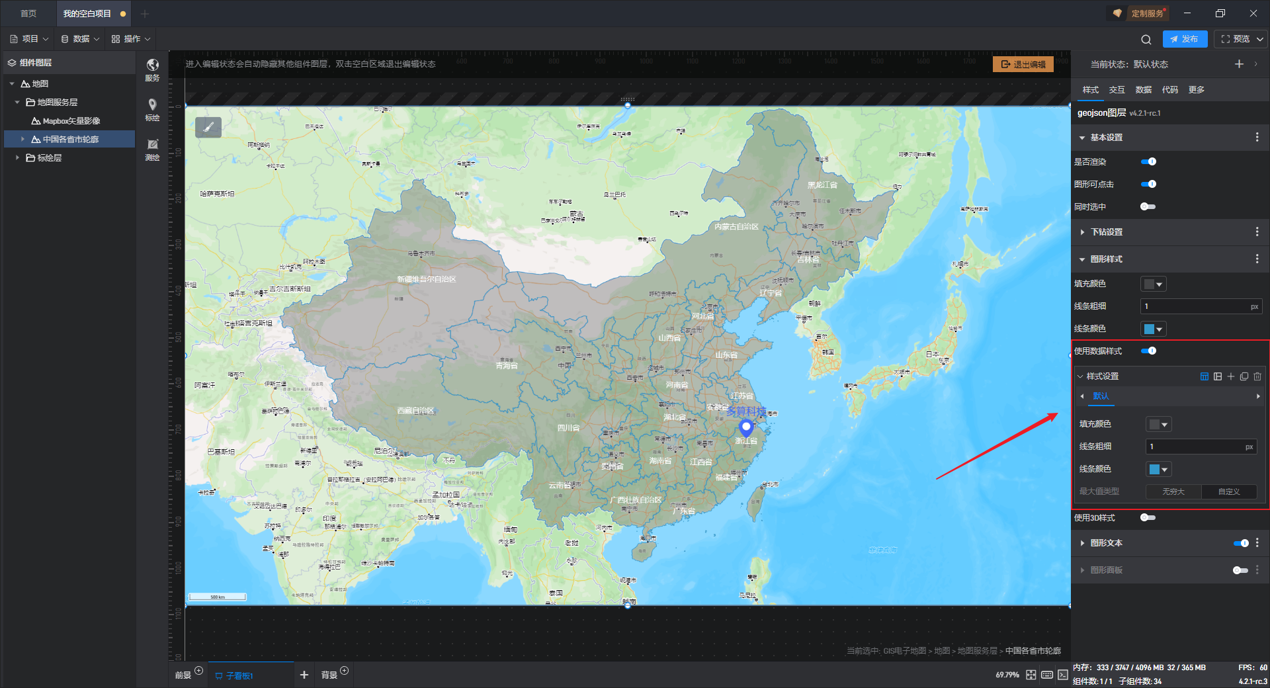Click the 预览 preview button
Viewport: 1270px width, 688px height.
(1235, 39)
